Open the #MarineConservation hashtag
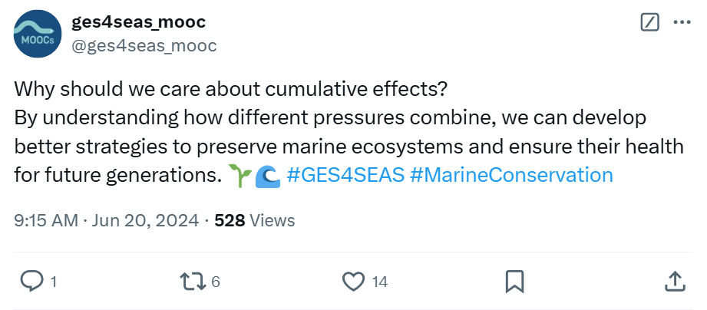The width and height of the screenshot is (707, 310). tap(511, 176)
